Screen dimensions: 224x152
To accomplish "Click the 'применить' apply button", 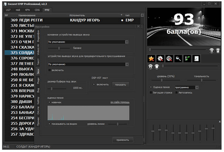I will (x=122, y=140).
